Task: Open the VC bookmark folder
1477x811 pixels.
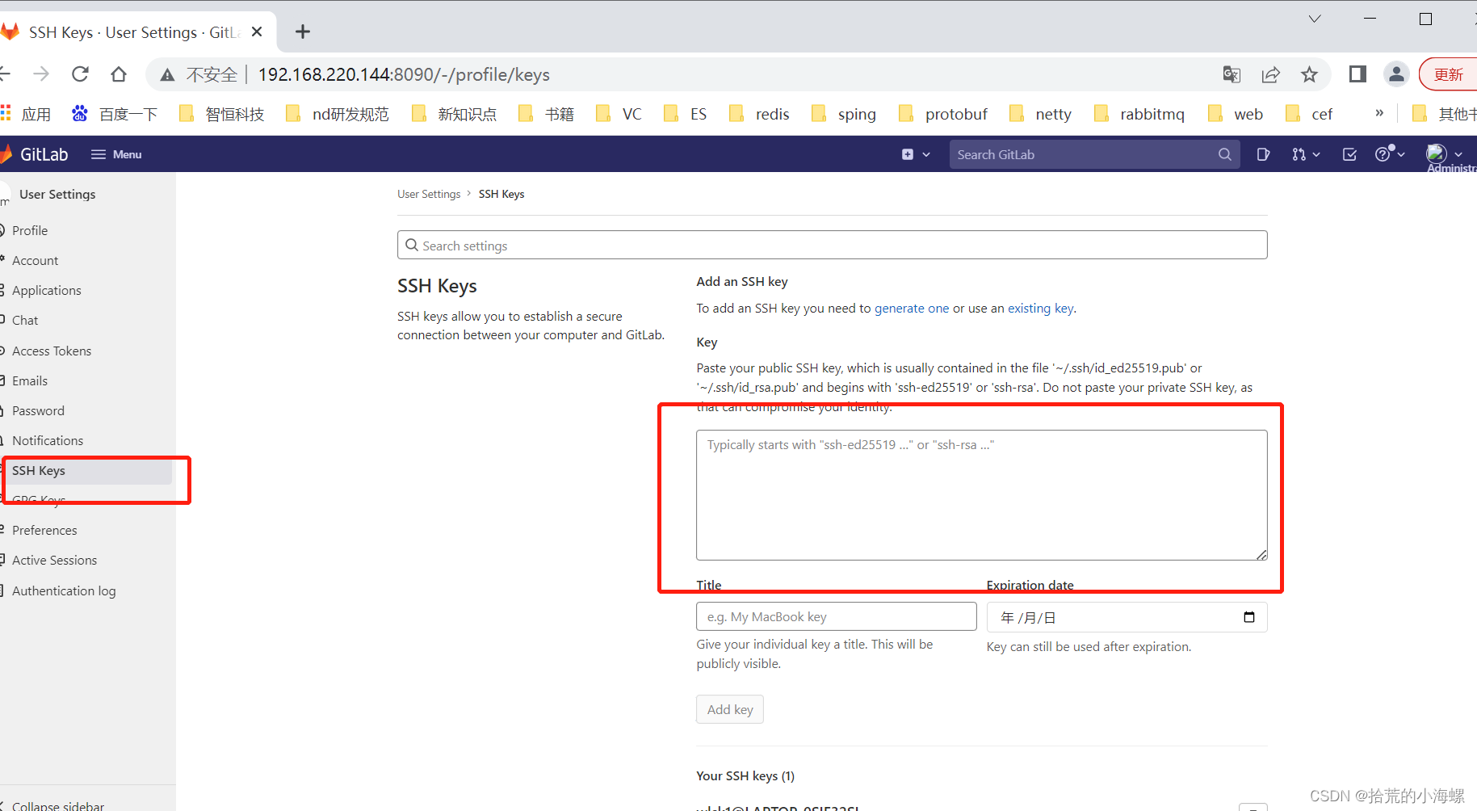Action: 619,114
